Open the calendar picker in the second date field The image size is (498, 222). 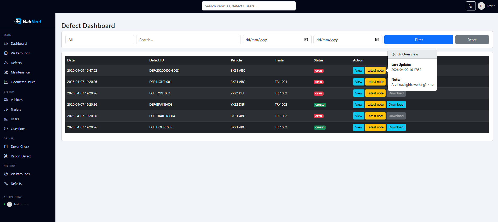pyautogui.click(x=377, y=40)
